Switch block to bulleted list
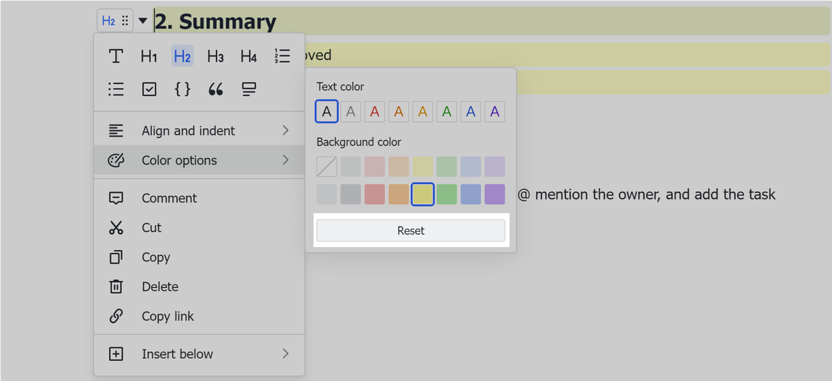832x381 pixels. [116, 89]
